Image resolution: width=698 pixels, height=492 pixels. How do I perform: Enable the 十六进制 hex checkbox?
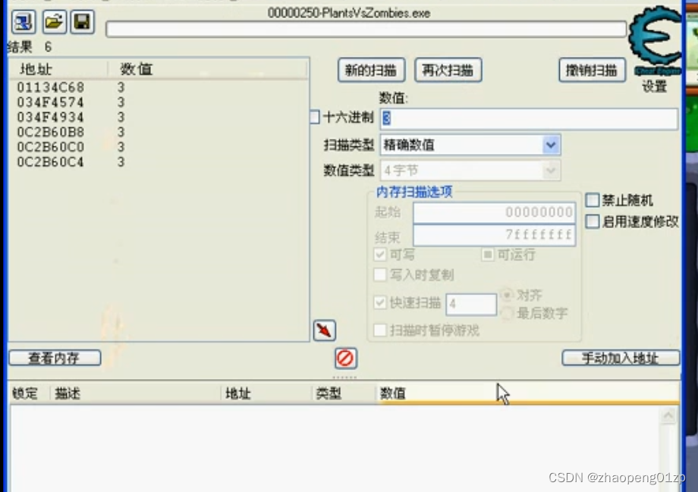tap(314, 116)
